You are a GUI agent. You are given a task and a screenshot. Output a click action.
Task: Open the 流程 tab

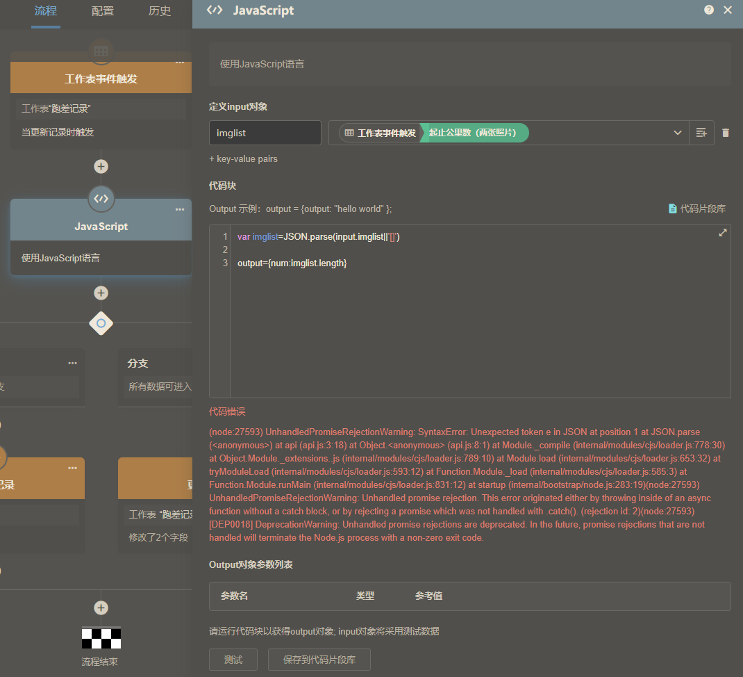(x=46, y=11)
